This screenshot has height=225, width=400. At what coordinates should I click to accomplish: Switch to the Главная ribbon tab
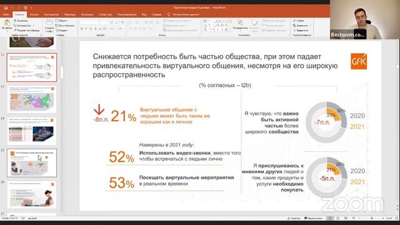(x=19, y=14)
